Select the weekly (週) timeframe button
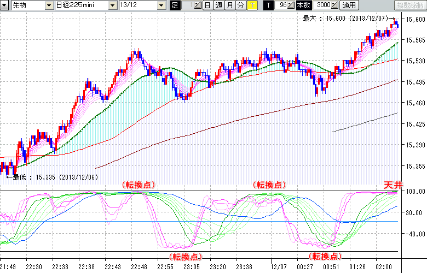 click(218, 5)
